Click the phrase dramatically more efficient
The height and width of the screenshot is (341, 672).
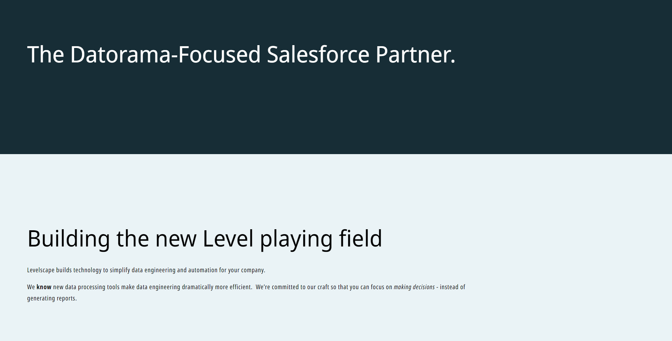pyautogui.click(x=216, y=287)
